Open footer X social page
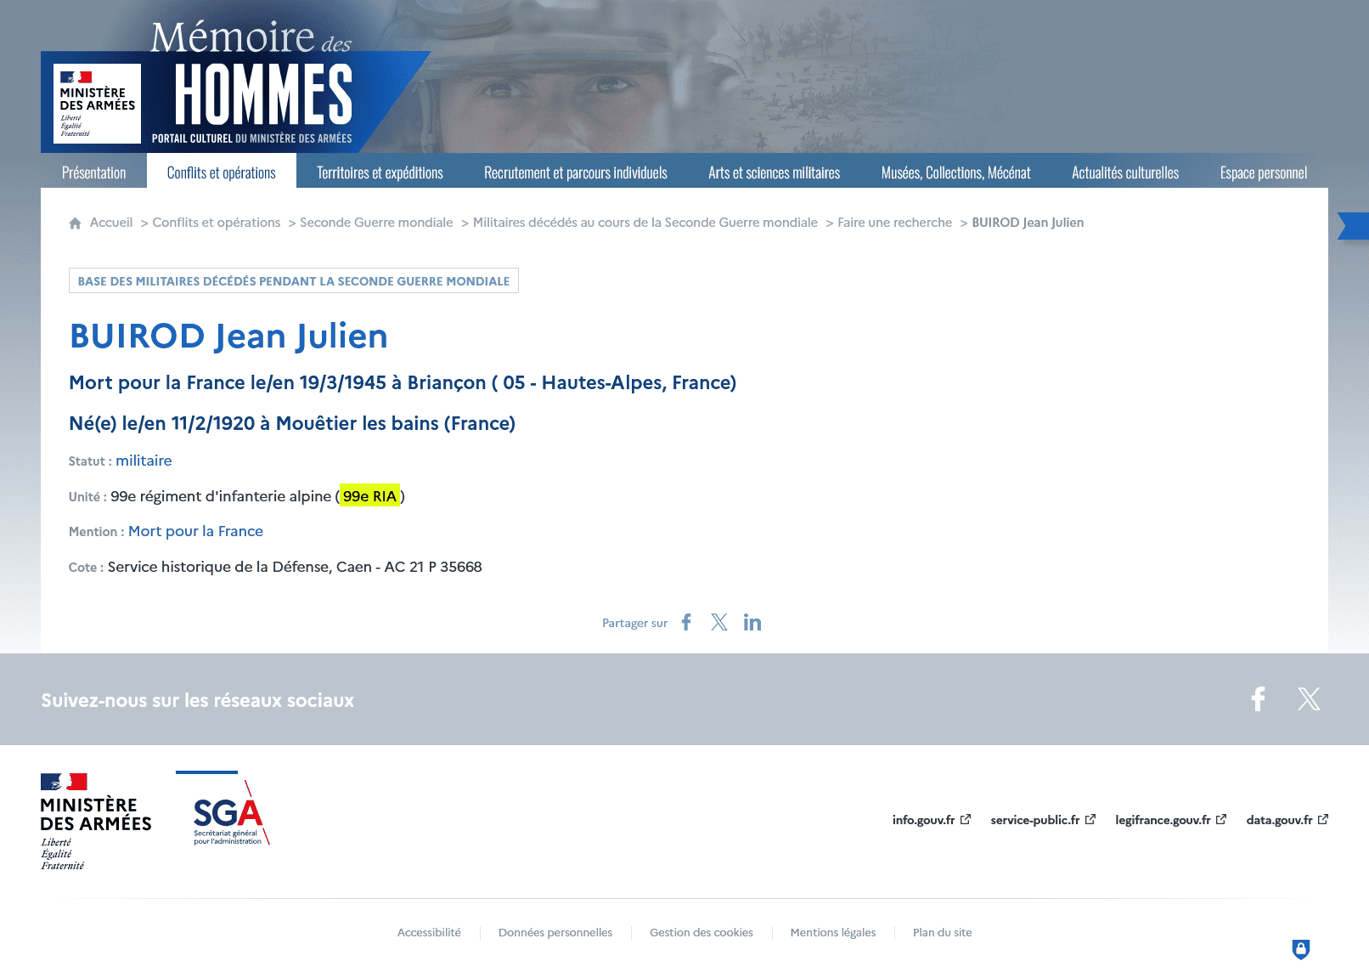This screenshot has width=1369, height=978. pos(1309,698)
